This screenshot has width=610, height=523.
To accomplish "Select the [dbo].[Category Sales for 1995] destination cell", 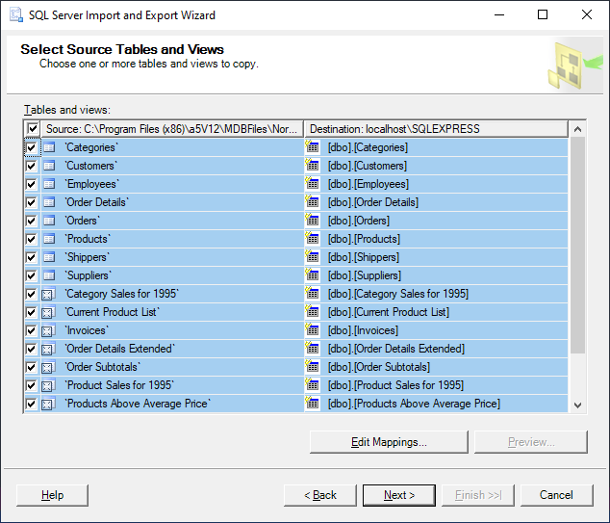I will click(x=436, y=294).
